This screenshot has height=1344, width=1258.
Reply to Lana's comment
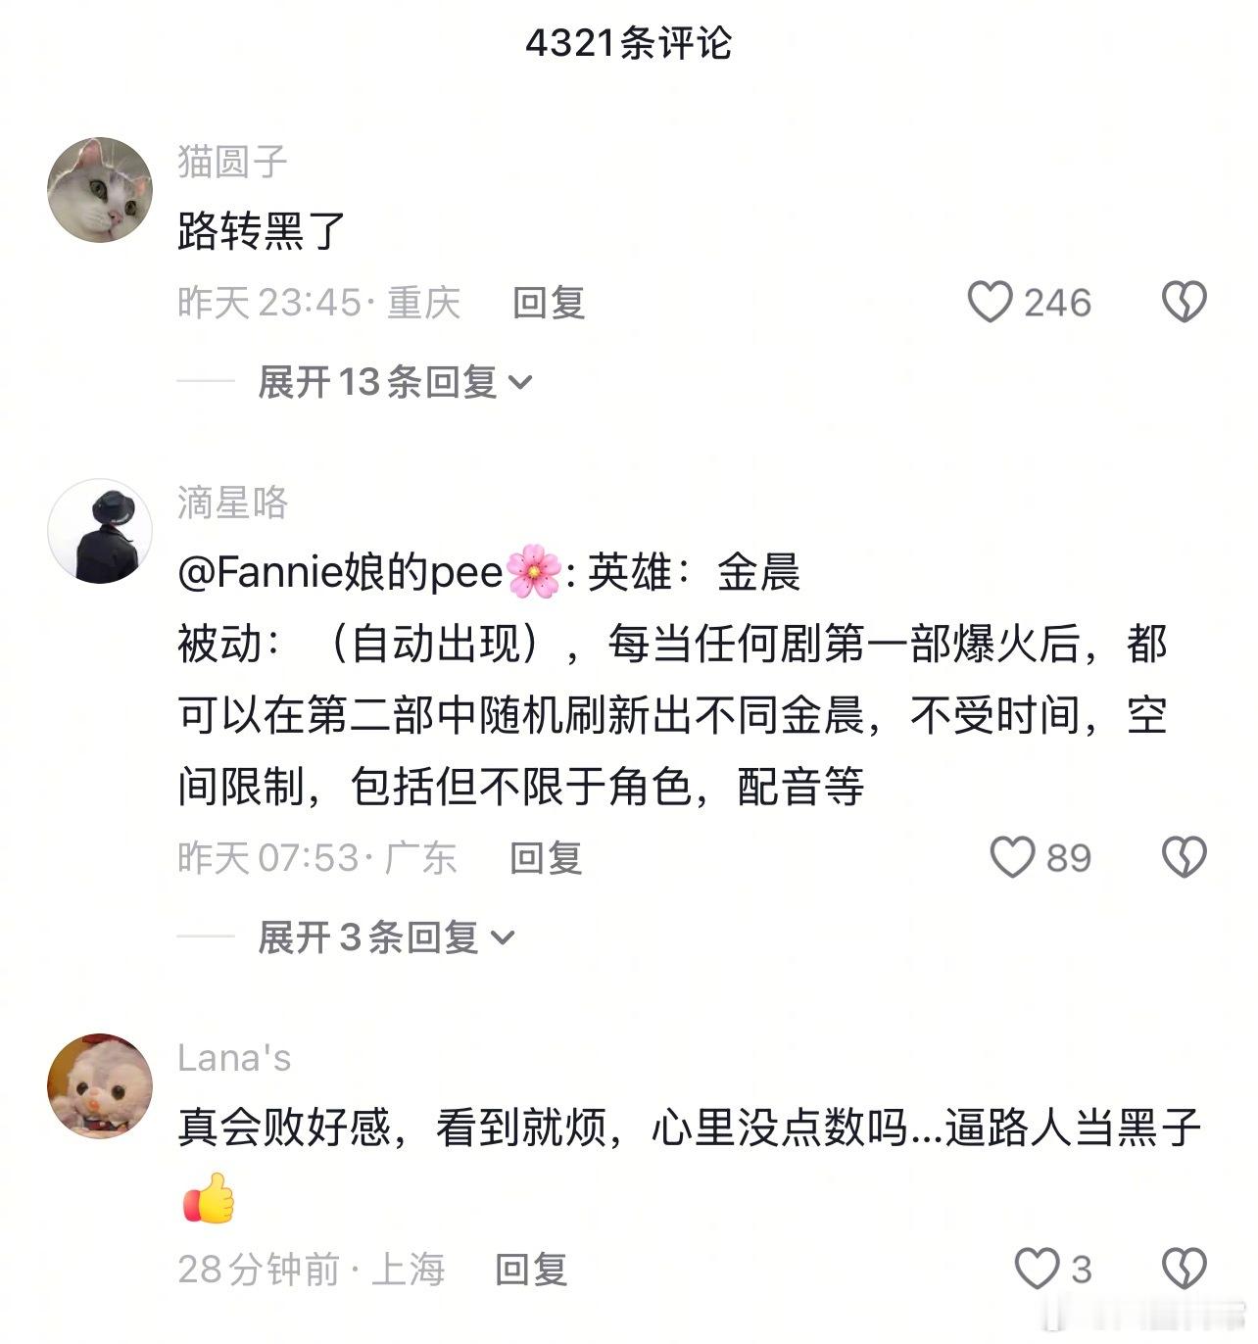point(532,1270)
